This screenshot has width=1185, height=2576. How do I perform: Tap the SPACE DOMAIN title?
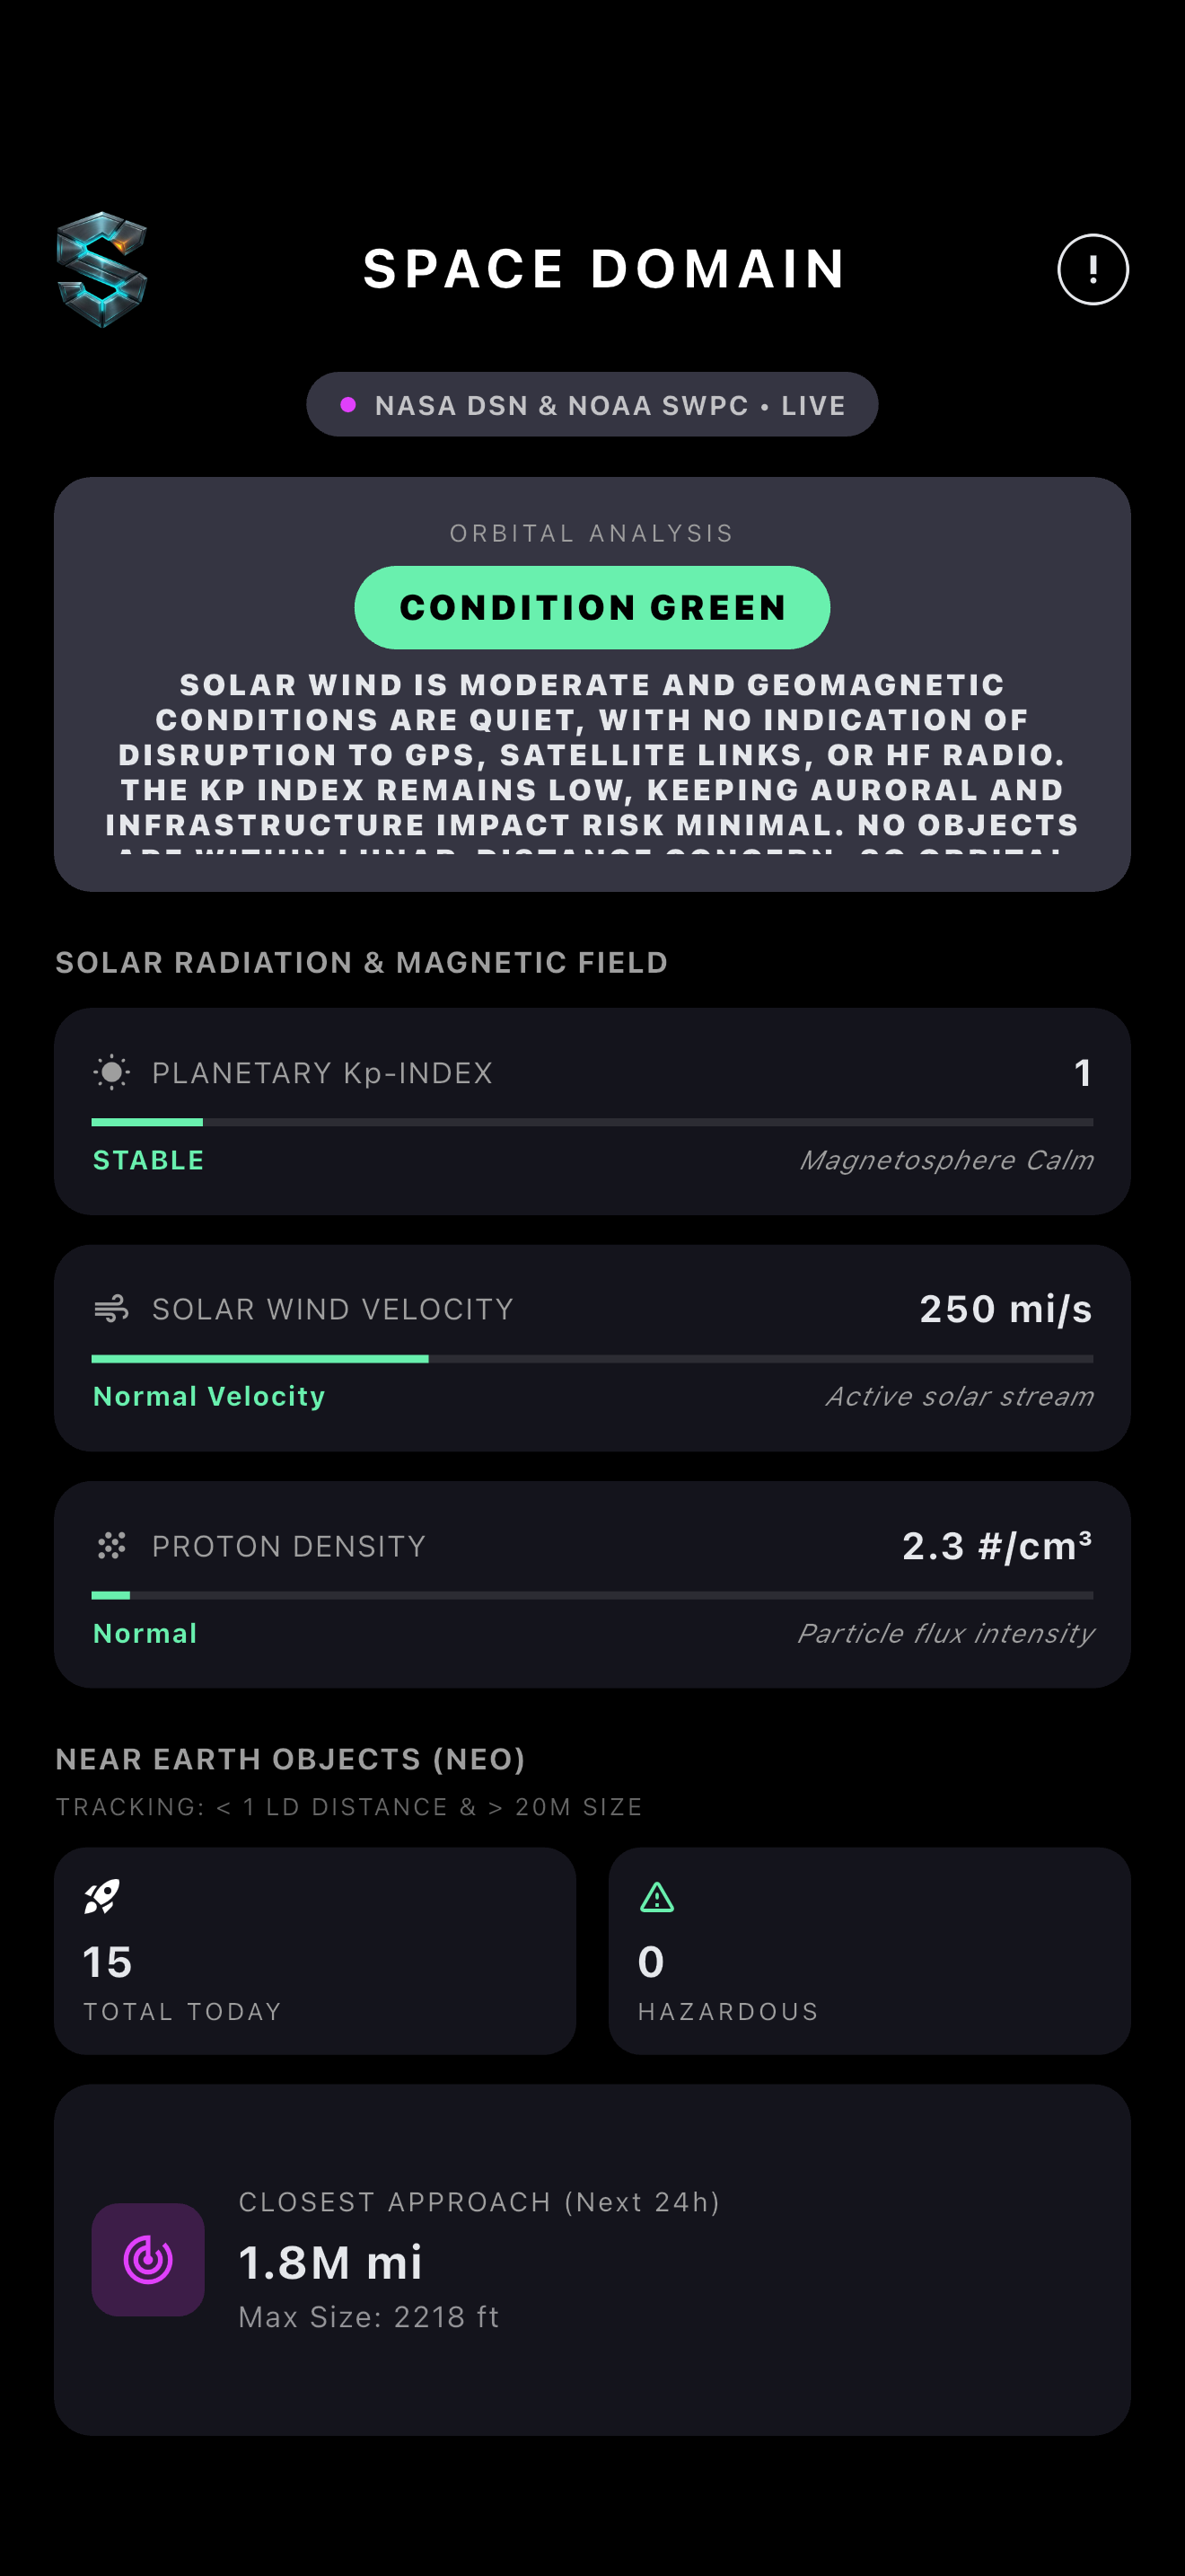tap(604, 269)
